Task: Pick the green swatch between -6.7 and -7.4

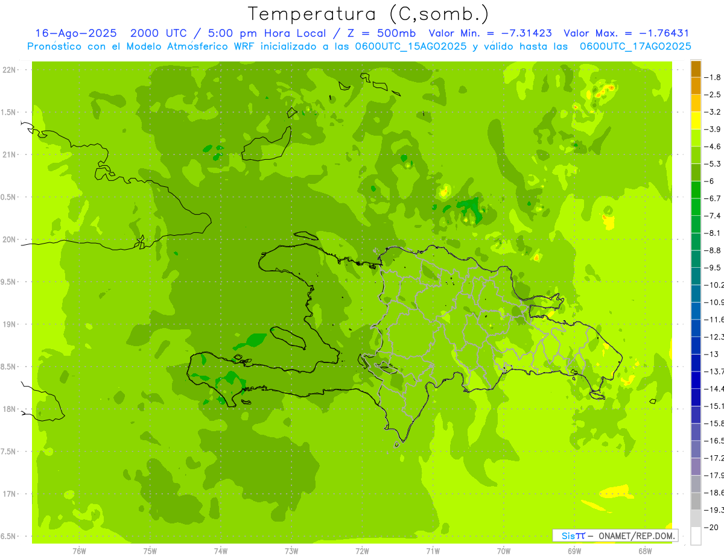Action: pyautogui.click(x=696, y=207)
